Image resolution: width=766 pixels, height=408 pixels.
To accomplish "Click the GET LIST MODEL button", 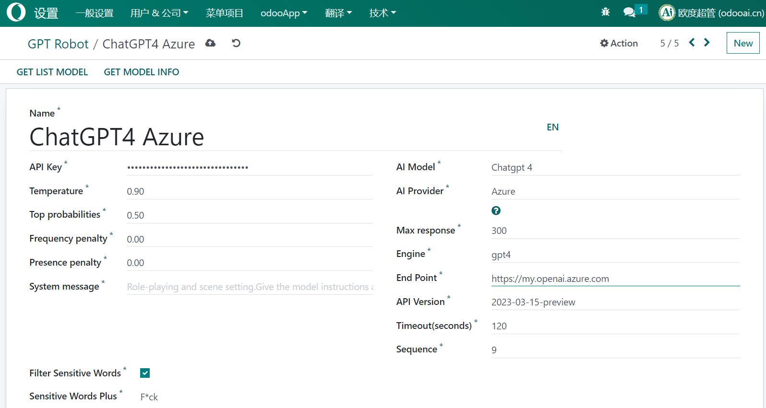I will tap(52, 72).
